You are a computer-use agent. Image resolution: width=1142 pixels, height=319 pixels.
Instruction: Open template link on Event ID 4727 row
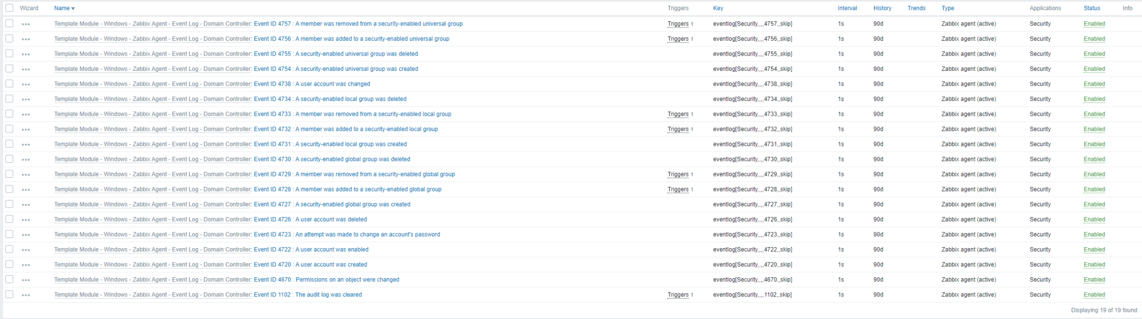(x=152, y=204)
